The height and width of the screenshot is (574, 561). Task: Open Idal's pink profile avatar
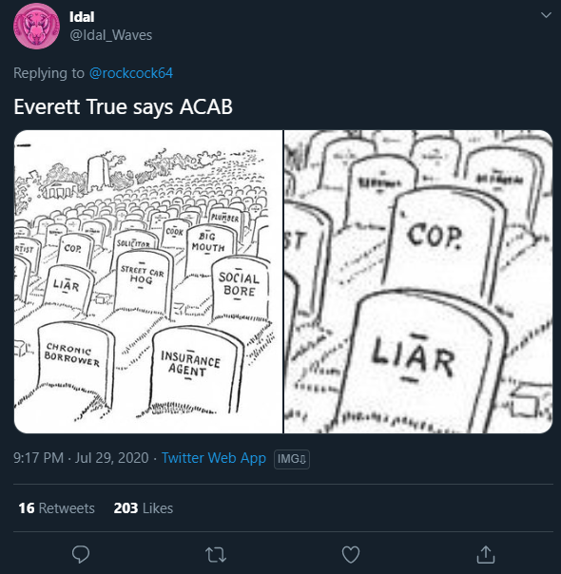pos(36,26)
